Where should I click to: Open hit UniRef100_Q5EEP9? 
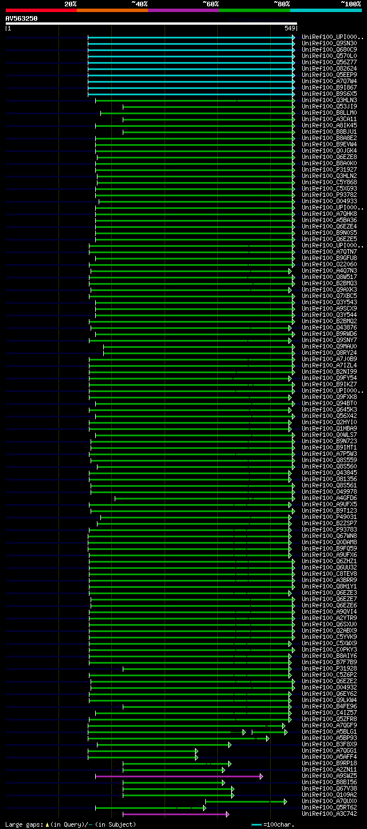pyautogui.click(x=329, y=75)
